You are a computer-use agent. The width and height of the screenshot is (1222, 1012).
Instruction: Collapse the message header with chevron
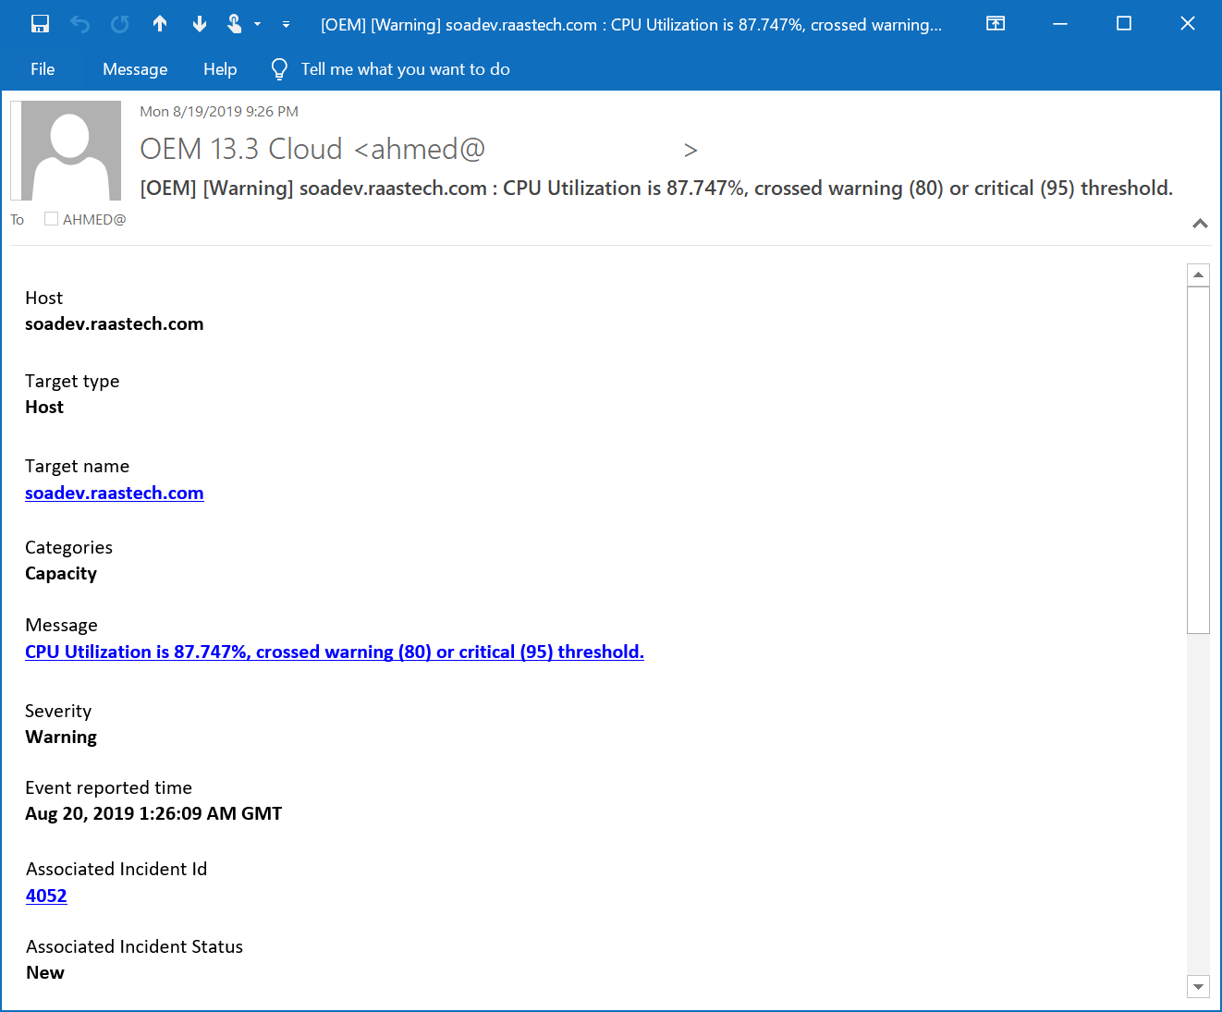[1200, 224]
